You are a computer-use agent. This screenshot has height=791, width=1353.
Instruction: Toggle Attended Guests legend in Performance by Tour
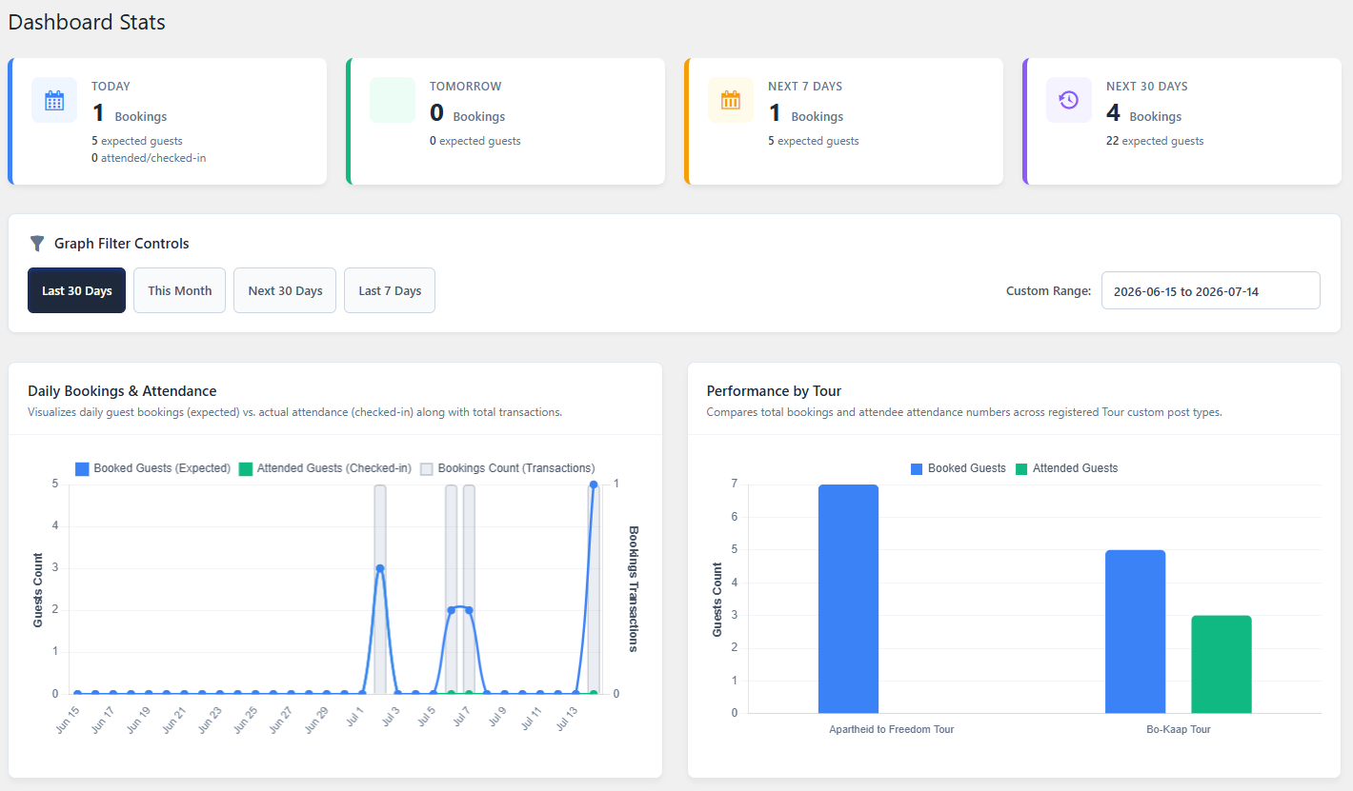point(1066,468)
